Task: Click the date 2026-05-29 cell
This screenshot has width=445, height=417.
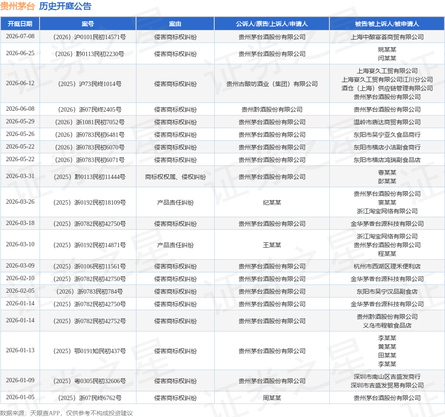Action: click(20, 122)
